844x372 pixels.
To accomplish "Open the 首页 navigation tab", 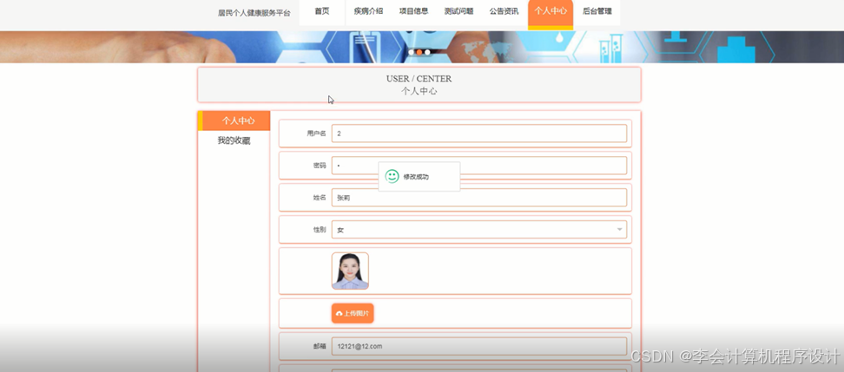I will pos(322,12).
